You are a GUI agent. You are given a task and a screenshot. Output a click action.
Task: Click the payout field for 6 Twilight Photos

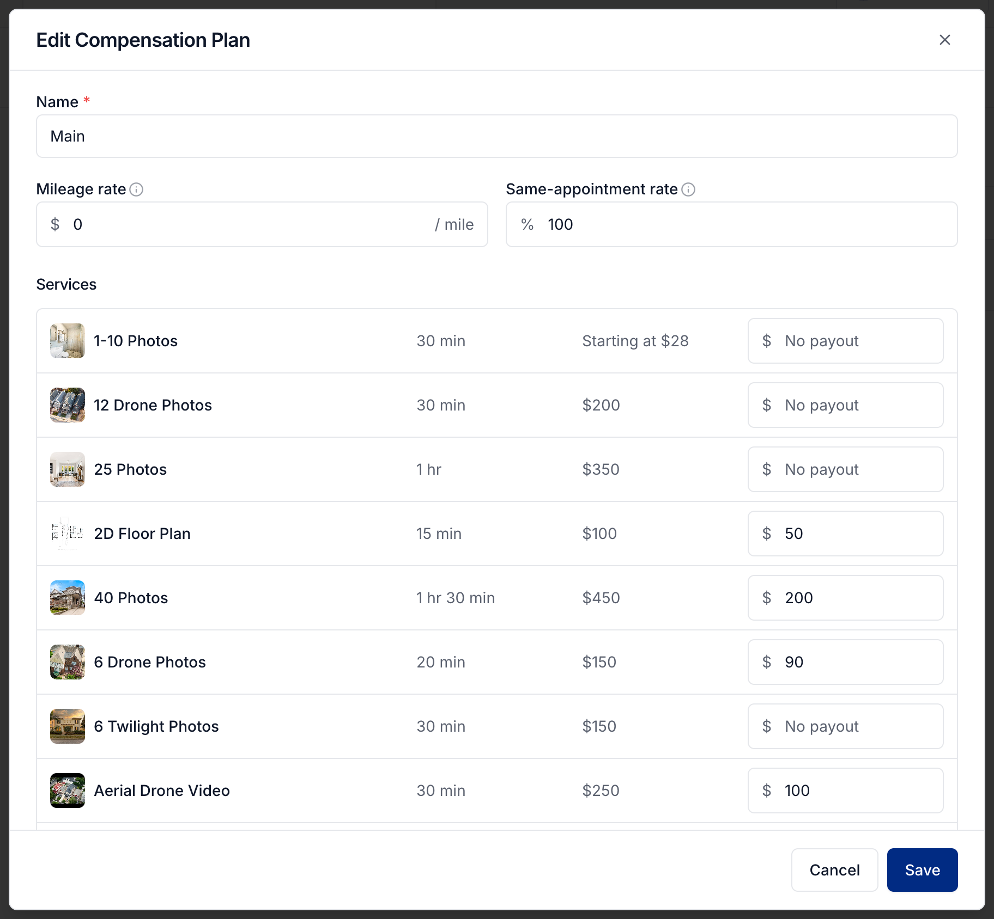coord(846,726)
